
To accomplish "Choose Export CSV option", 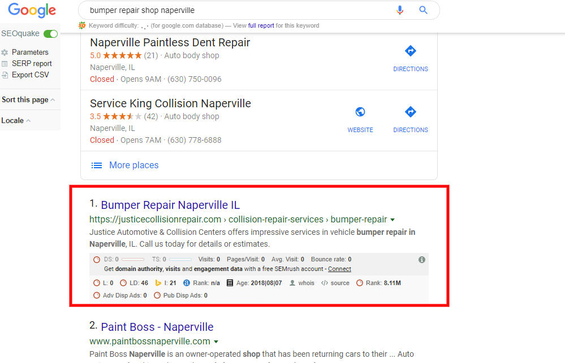I will coord(31,75).
